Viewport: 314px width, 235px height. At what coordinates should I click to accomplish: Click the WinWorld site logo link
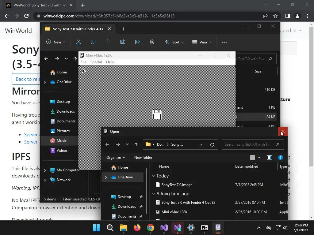[18, 31]
